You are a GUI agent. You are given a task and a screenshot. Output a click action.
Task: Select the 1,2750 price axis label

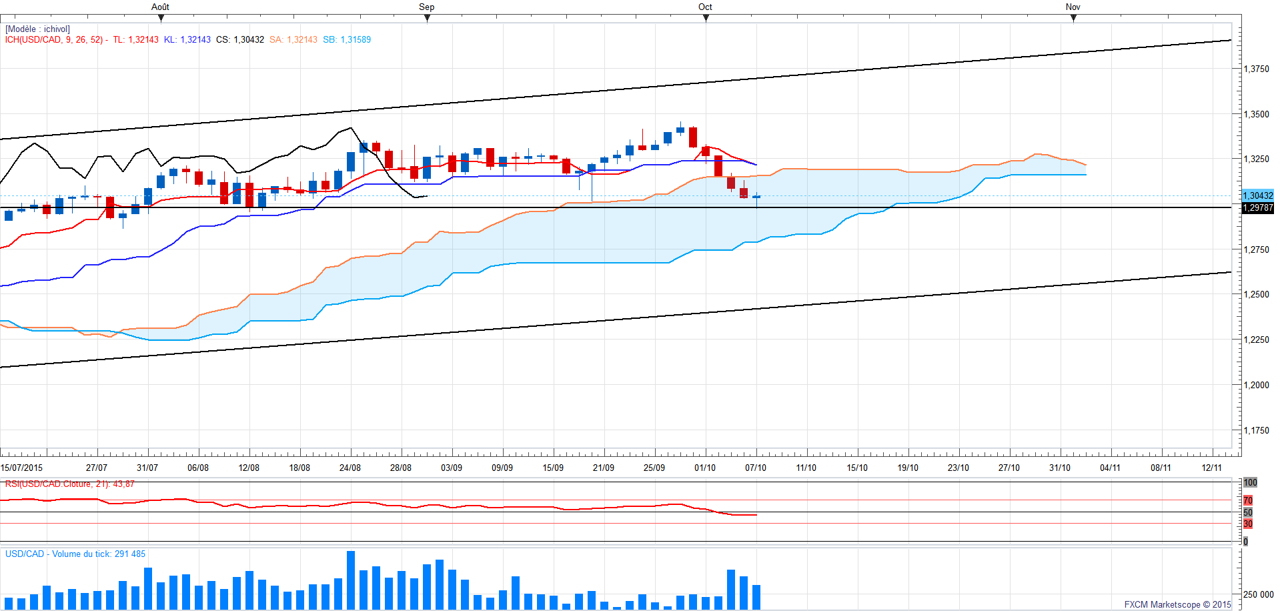[x=1257, y=249]
